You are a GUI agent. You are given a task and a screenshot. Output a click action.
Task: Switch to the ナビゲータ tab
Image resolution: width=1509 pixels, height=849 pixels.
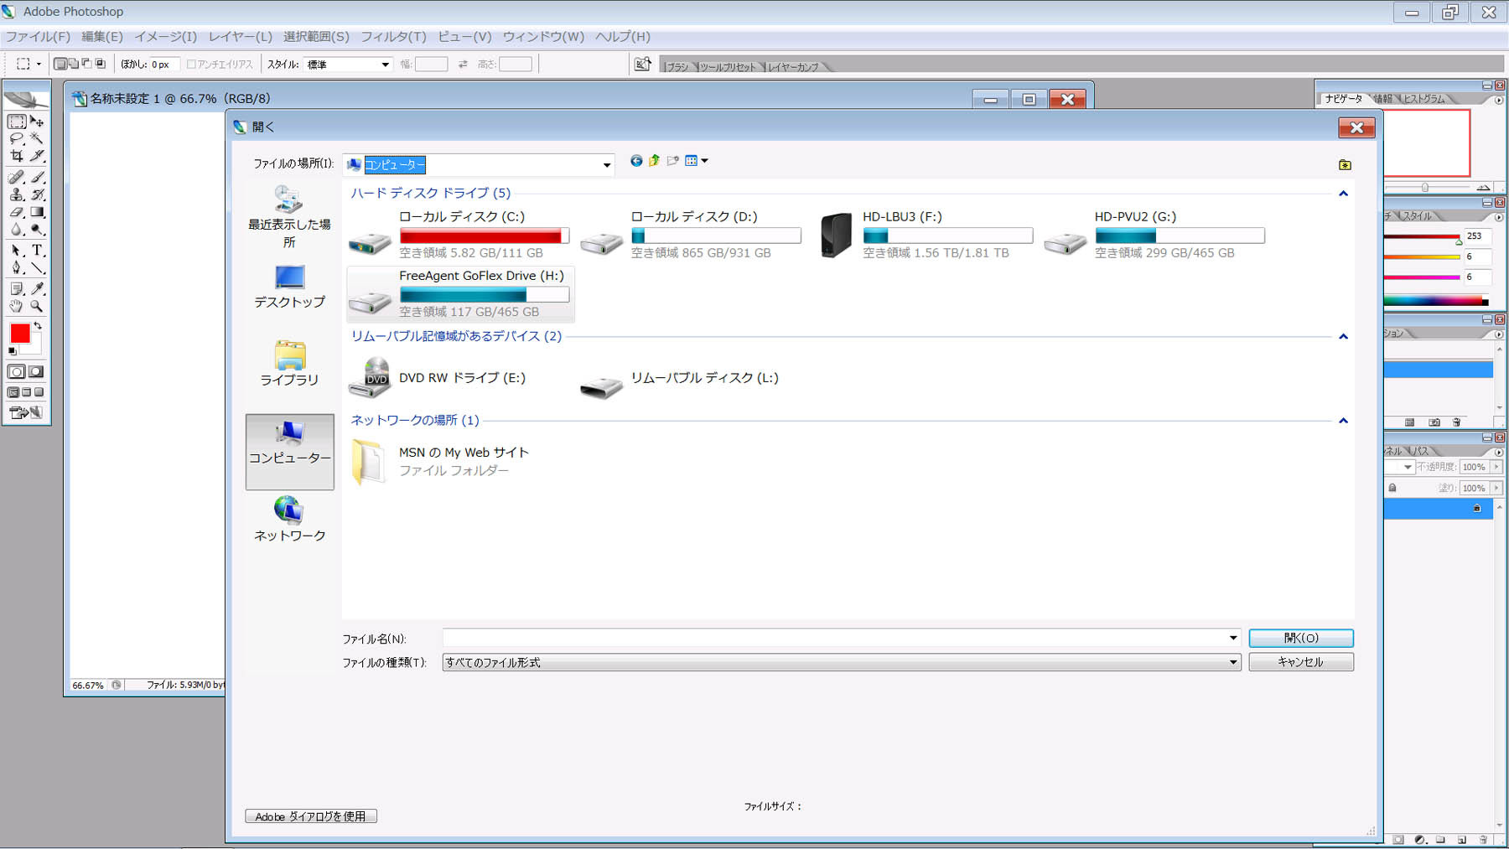click(x=1344, y=99)
